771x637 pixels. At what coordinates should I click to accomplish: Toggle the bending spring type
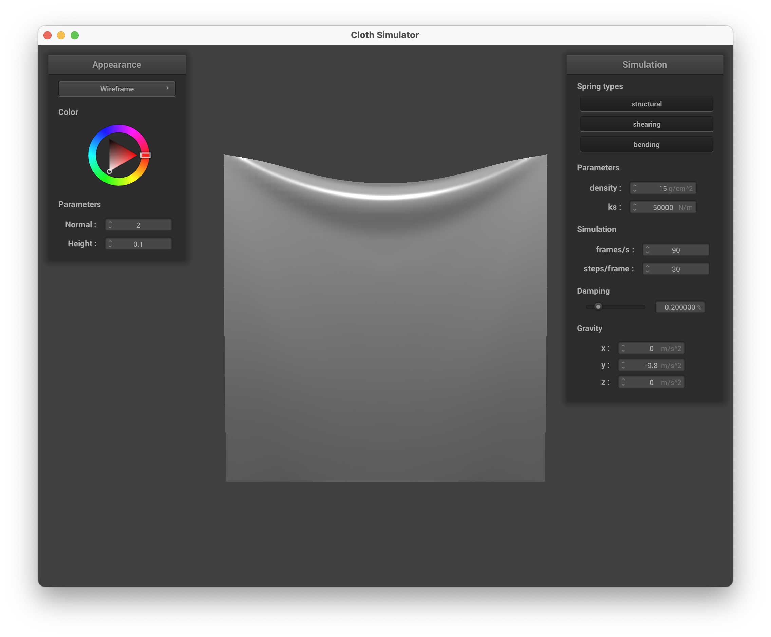tap(646, 144)
